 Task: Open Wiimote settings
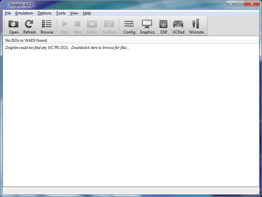pos(196,27)
